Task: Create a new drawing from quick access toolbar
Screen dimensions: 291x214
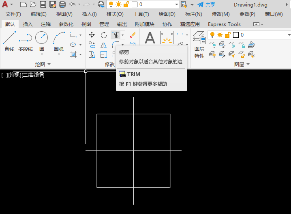Action: click(x=23, y=4)
